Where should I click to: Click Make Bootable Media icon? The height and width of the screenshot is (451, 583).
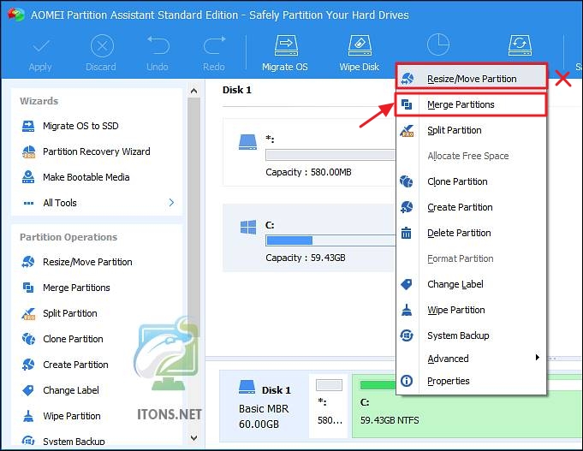[28, 177]
